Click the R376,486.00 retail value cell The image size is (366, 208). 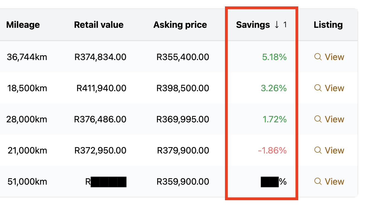click(x=100, y=119)
